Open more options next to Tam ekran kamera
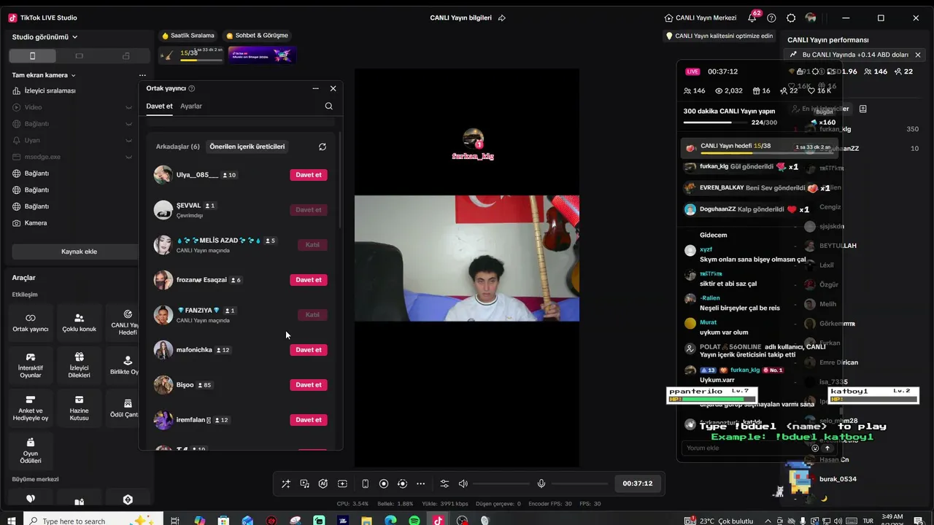This screenshot has height=525, width=934. [142, 75]
